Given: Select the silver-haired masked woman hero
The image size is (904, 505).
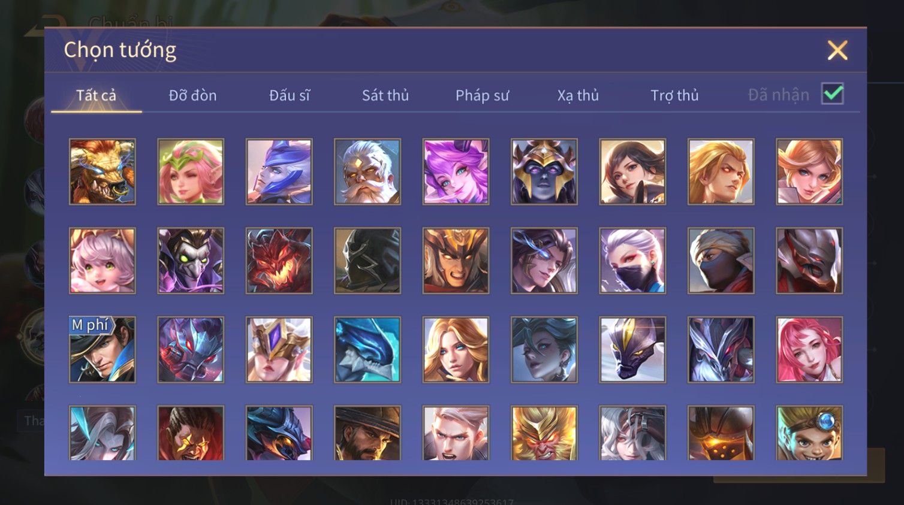Looking at the screenshot, I should [632, 261].
